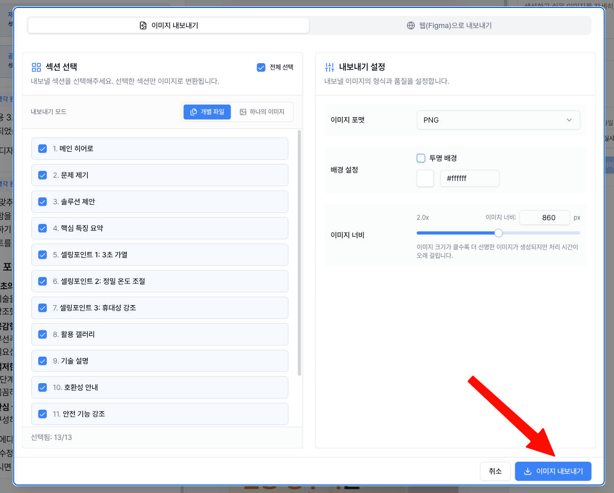The height and width of the screenshot is (493, 614).
Task: Uncheck section 1. 메인 히어로
Action: click(x=42, y=149)
